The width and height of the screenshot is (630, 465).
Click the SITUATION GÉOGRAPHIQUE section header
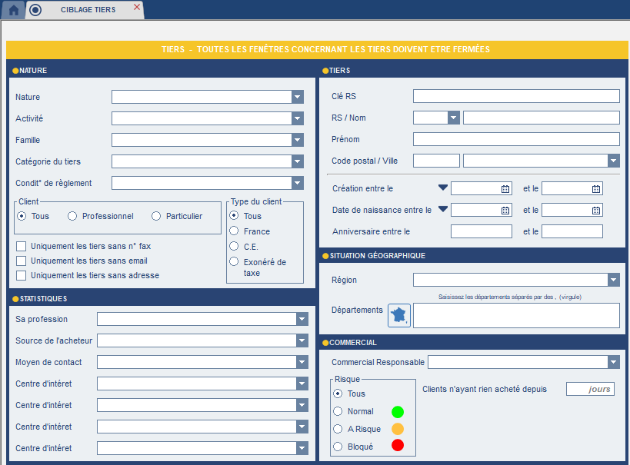tap(377, 256)
